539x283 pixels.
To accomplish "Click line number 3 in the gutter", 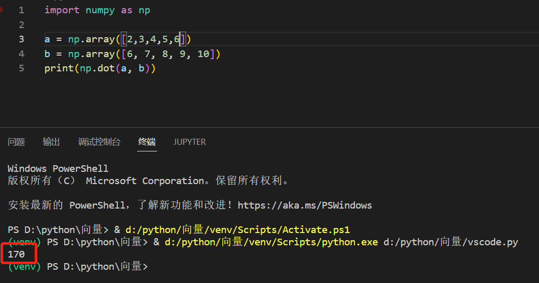I will 21,39.
